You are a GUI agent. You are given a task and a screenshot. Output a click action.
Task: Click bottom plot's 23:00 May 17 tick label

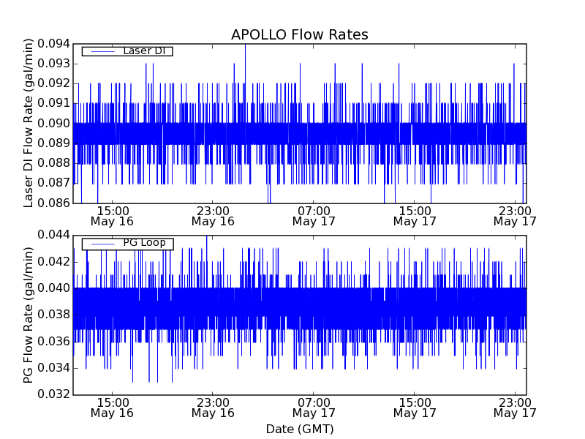point(515,408)
